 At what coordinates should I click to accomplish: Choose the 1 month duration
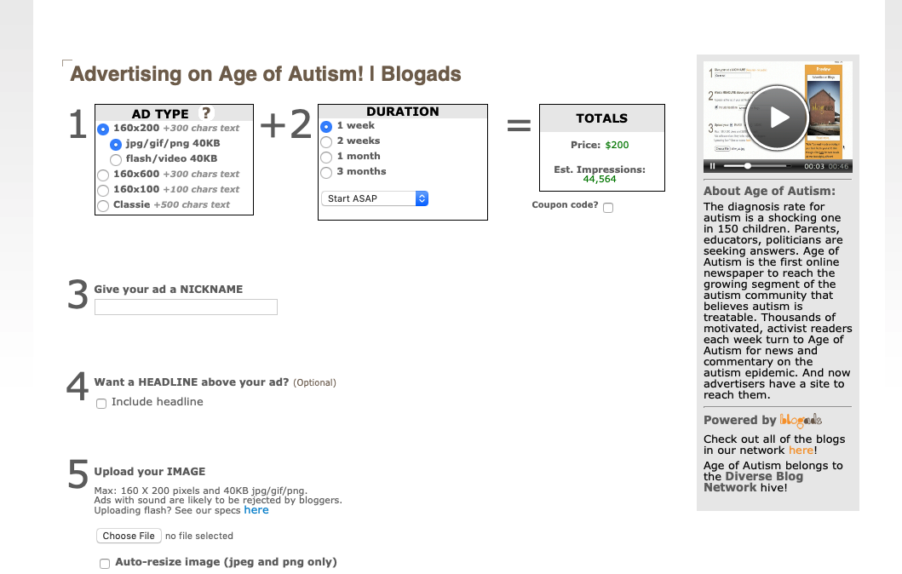tap(326, 157)
